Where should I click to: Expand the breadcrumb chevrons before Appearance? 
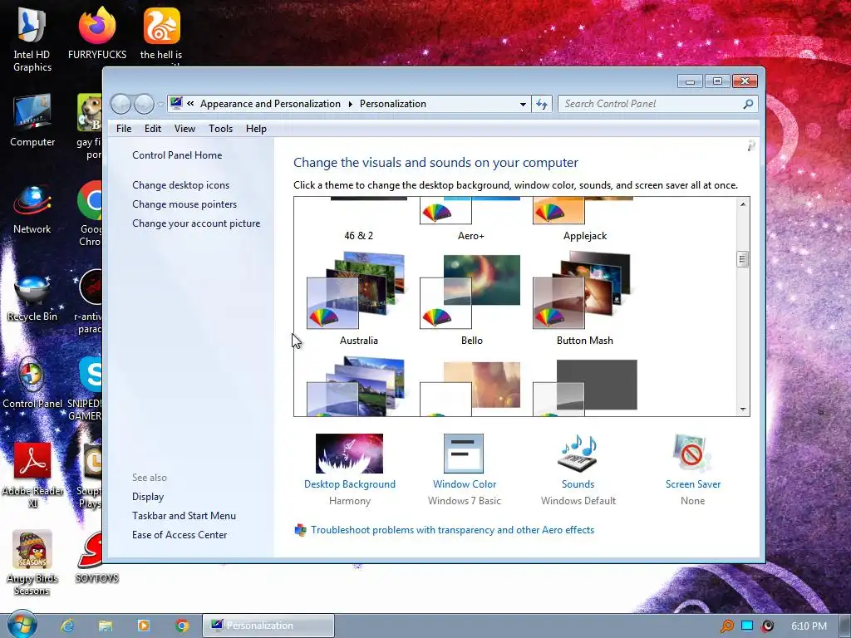pyautogui.click(x=190, y=103)
